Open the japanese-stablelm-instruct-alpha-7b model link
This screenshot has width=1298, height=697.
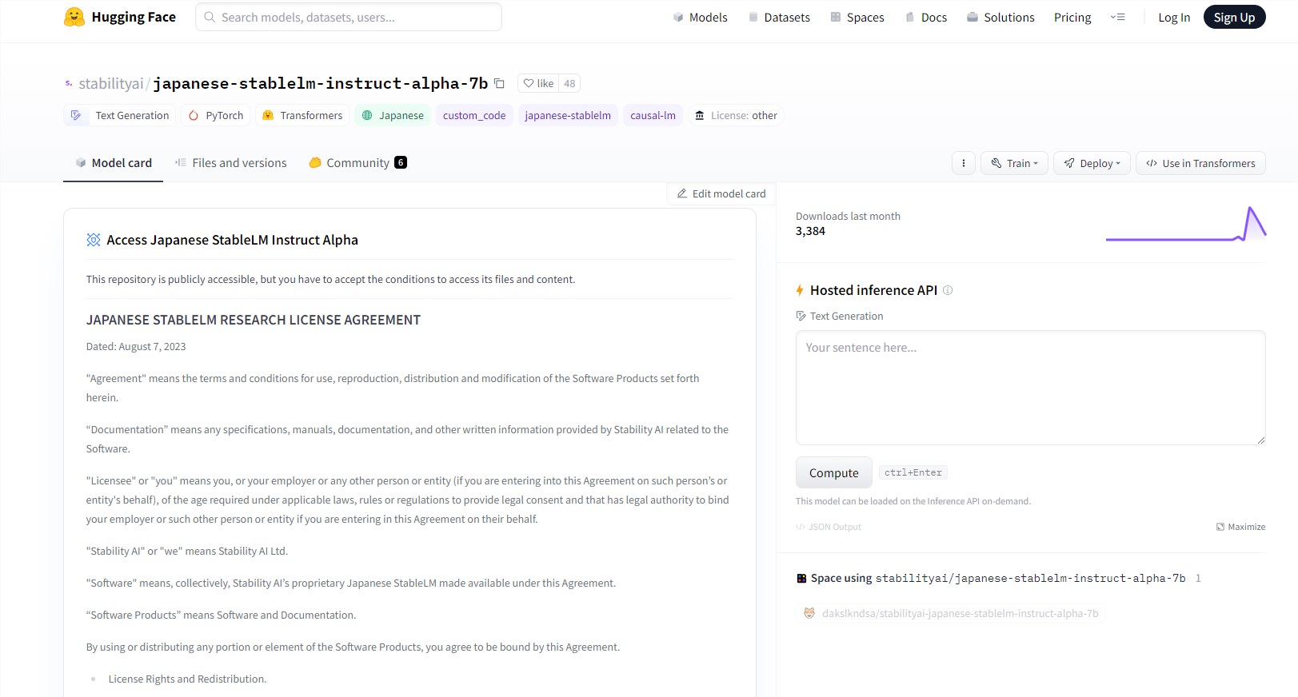tap(321, 83)
